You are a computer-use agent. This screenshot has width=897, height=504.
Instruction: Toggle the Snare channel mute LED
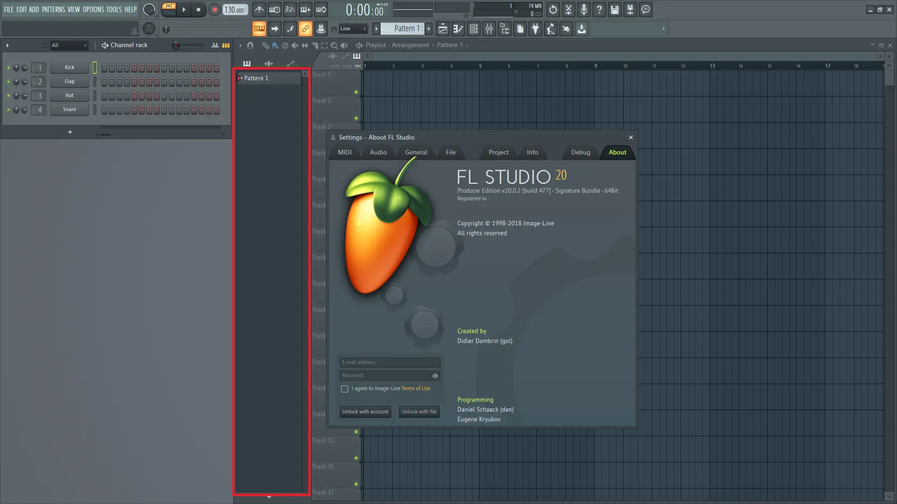tap(8, 110)
